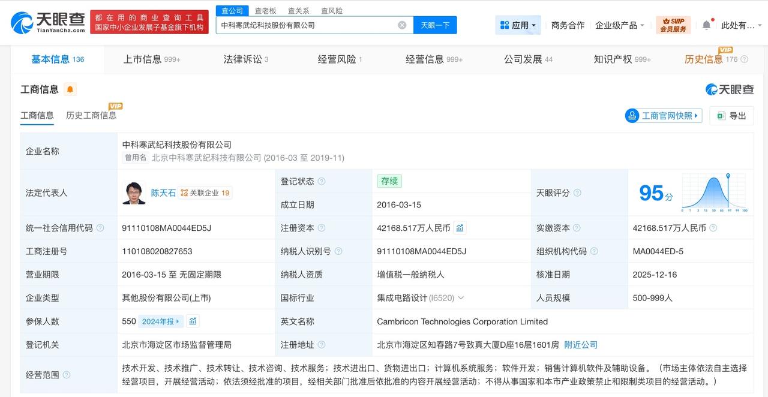Click the help icon beside 天眼评分
The width and height of the screenshot is (768, 397).
point(576,193)
